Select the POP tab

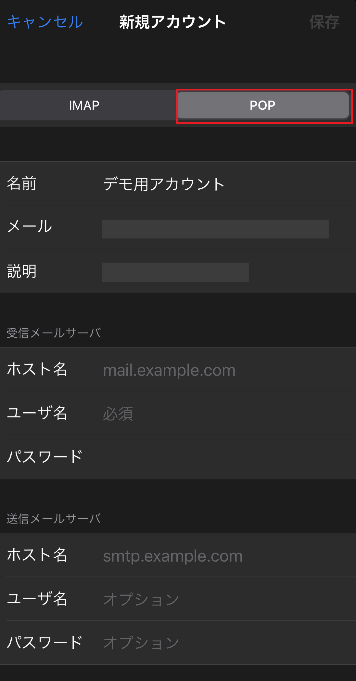[x=262, y=105]
